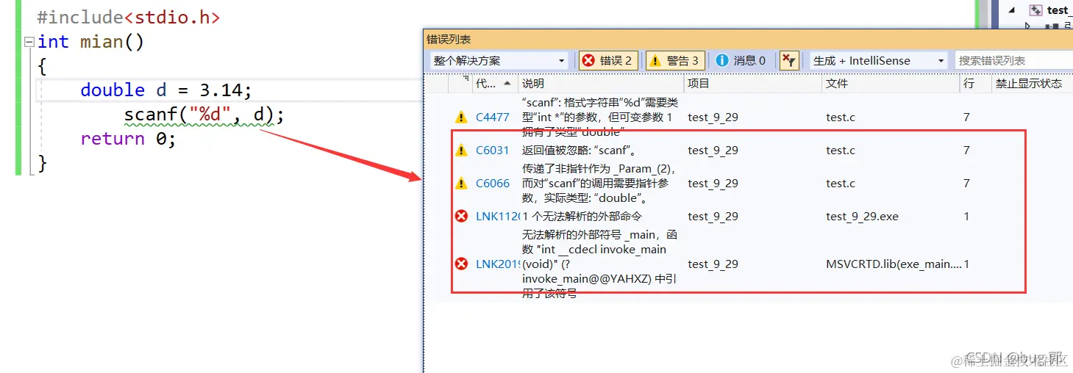
Task: Click the MSVCRTD.lib(exe_main... file cell
Action: pos(894,264)
